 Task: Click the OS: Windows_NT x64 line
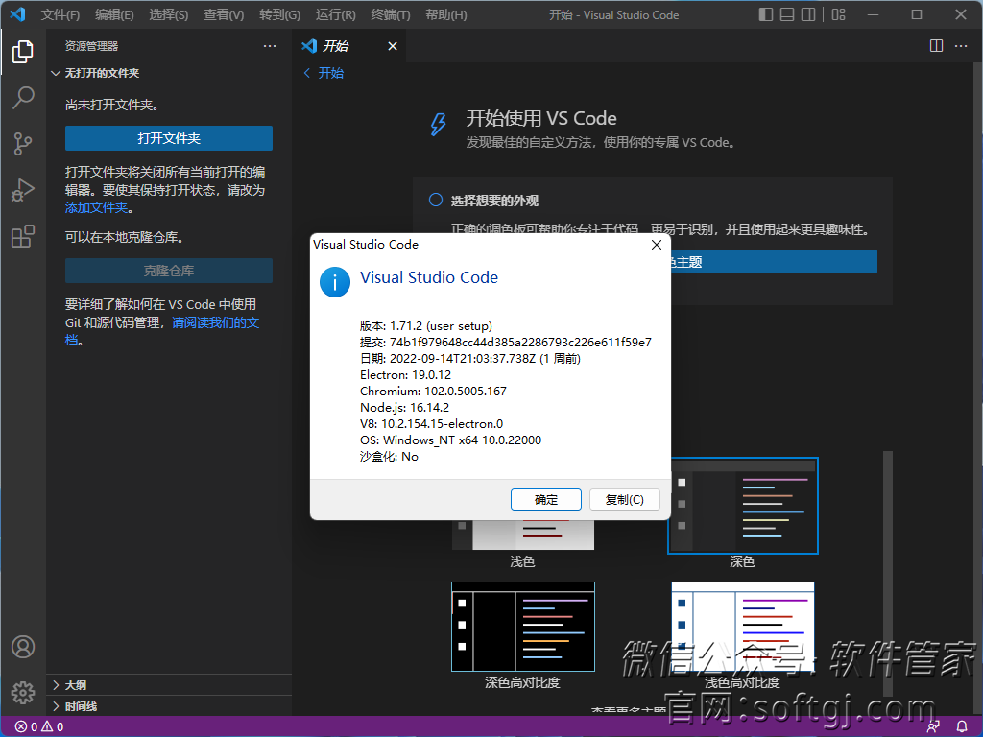(450, 440)
